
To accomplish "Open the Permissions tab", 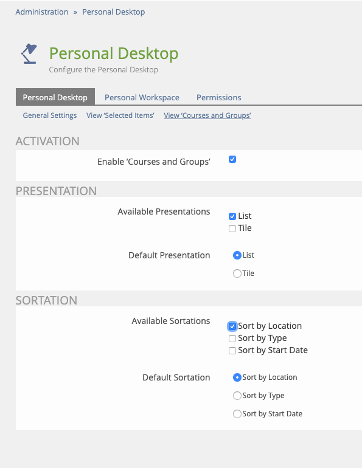I will tap(218, 97).
